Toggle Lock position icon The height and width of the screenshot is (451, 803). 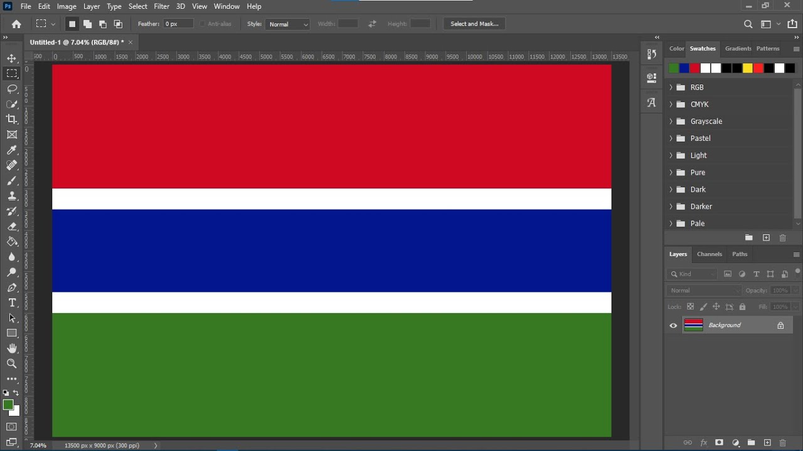click(716, 307)
